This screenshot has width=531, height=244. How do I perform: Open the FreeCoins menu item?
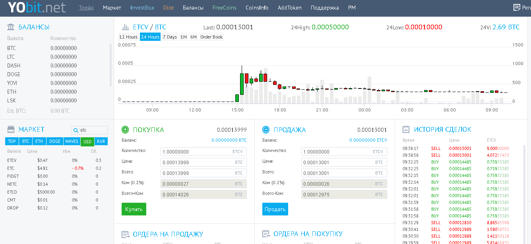pos(225,8)
